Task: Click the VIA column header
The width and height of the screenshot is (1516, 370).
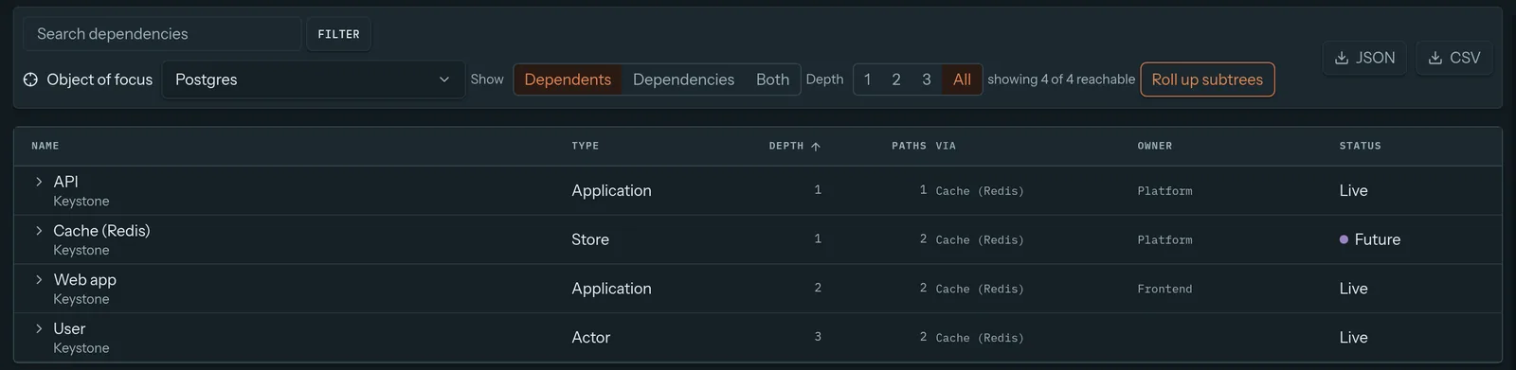Action: point(946,146)
